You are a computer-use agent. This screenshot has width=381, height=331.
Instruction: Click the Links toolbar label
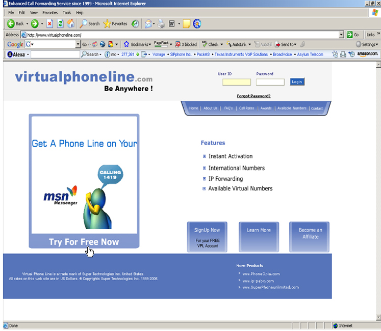[370, 35]
